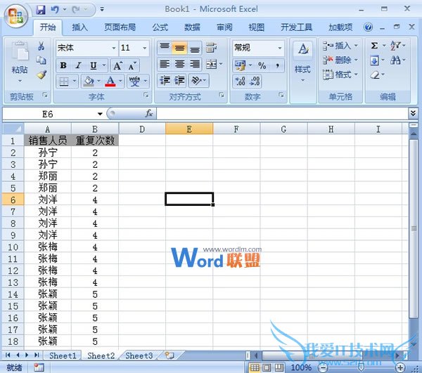Screen dimensions: 422x373
Task: Toggle underline formatting
Action: (94, 65)
